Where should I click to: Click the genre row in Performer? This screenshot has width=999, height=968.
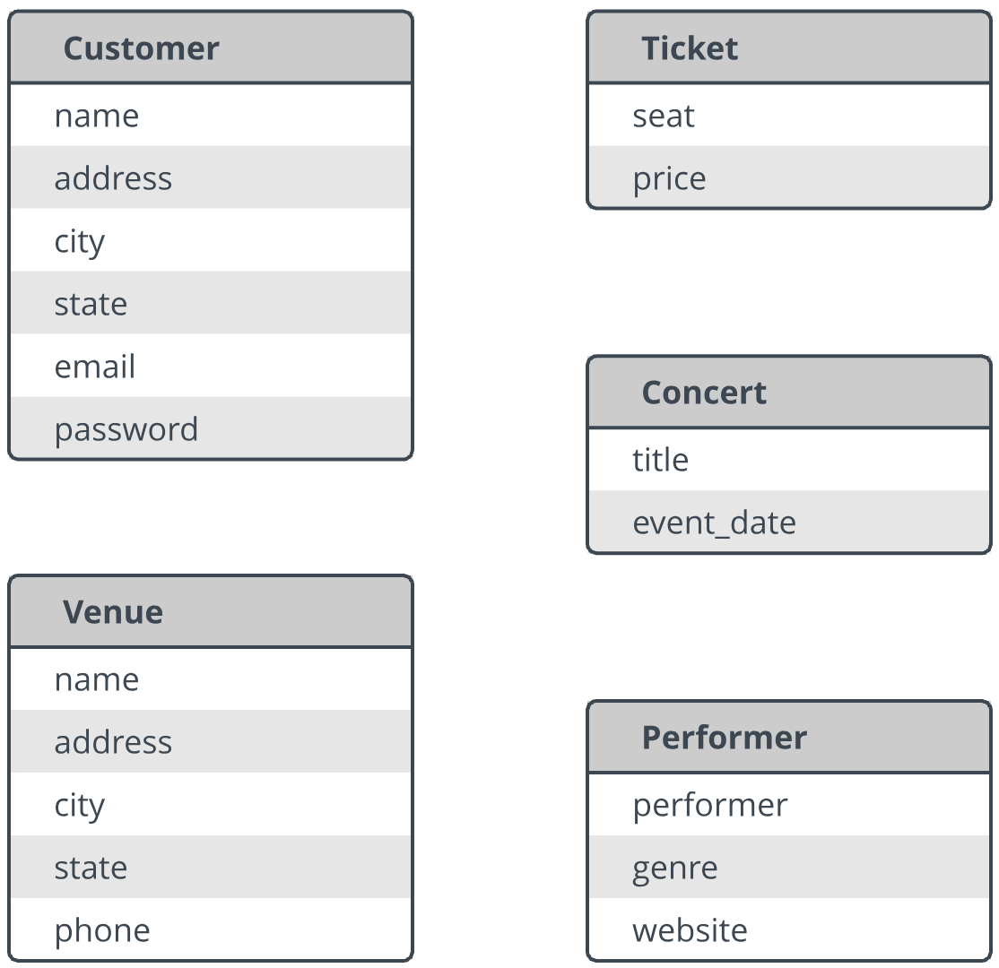point(789,867)
